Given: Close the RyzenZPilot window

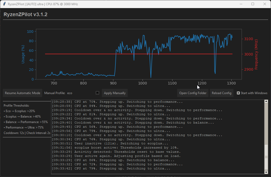Looking at the screenshot, I should pyautogui.click(x=265, y=4).
